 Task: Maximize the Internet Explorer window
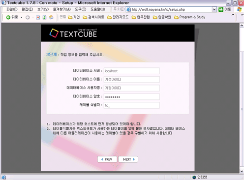pyautogui.click(x=235, y=3)
